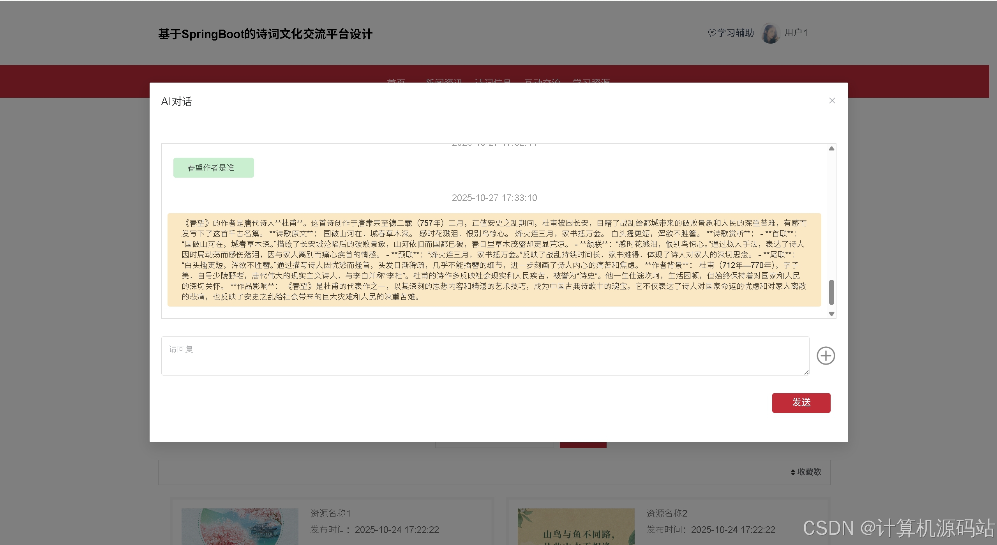Click the user avatar picture
997x545 pixels.
[770, 33]
